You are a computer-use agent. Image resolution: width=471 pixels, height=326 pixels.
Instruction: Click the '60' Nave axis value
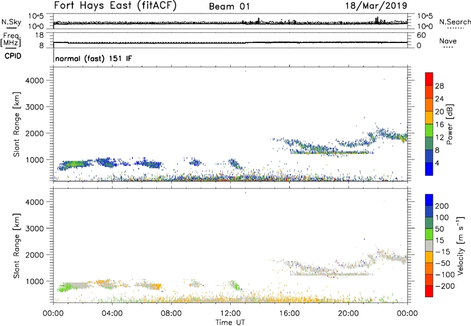coord(421,35)
